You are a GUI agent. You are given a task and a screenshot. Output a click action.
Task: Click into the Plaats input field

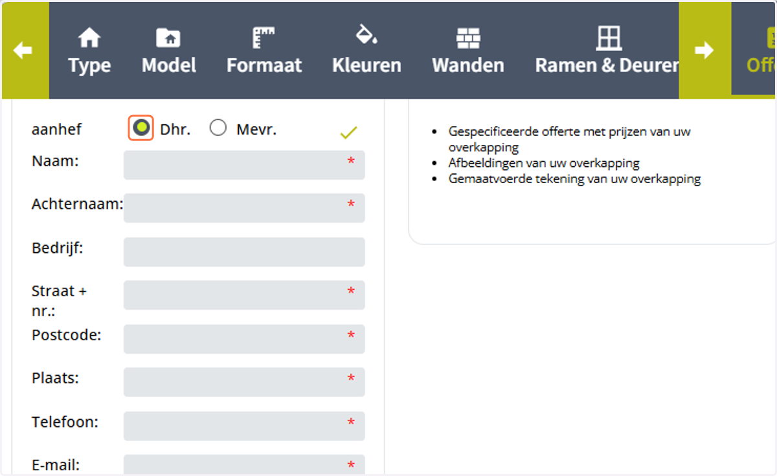(x=244, y=382)
